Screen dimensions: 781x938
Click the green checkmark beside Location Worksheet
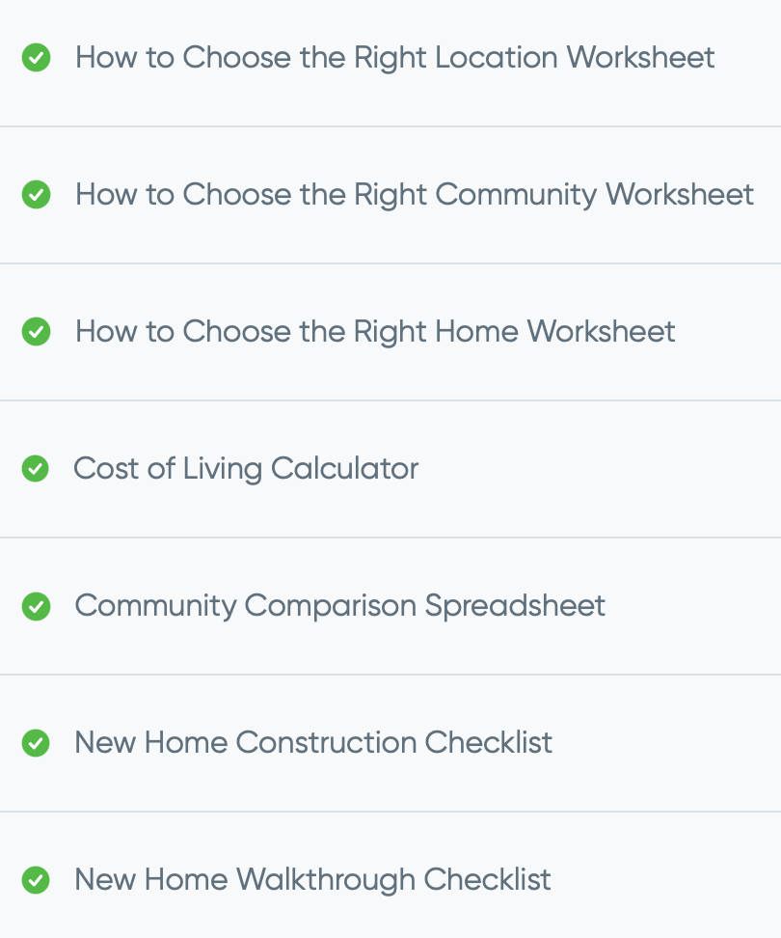point(36,58)
